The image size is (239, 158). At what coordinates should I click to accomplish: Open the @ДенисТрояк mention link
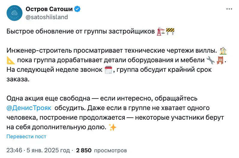[x=29, y=108]
